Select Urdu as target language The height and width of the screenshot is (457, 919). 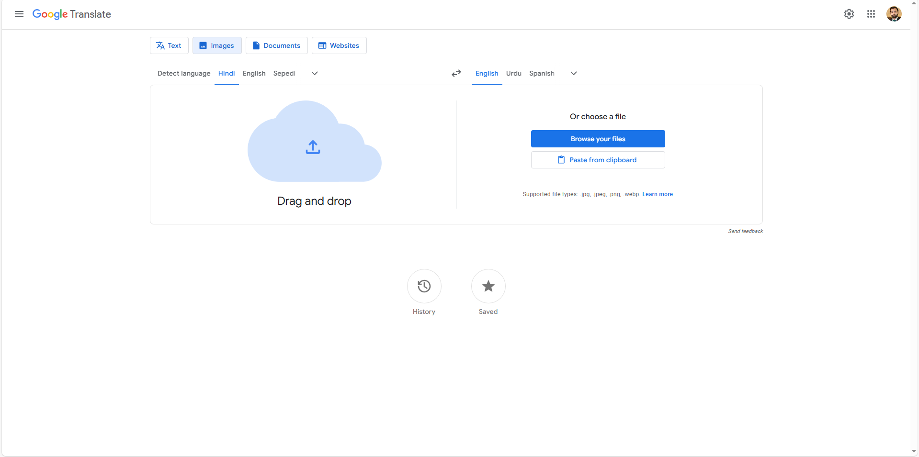tap(514, 73)
